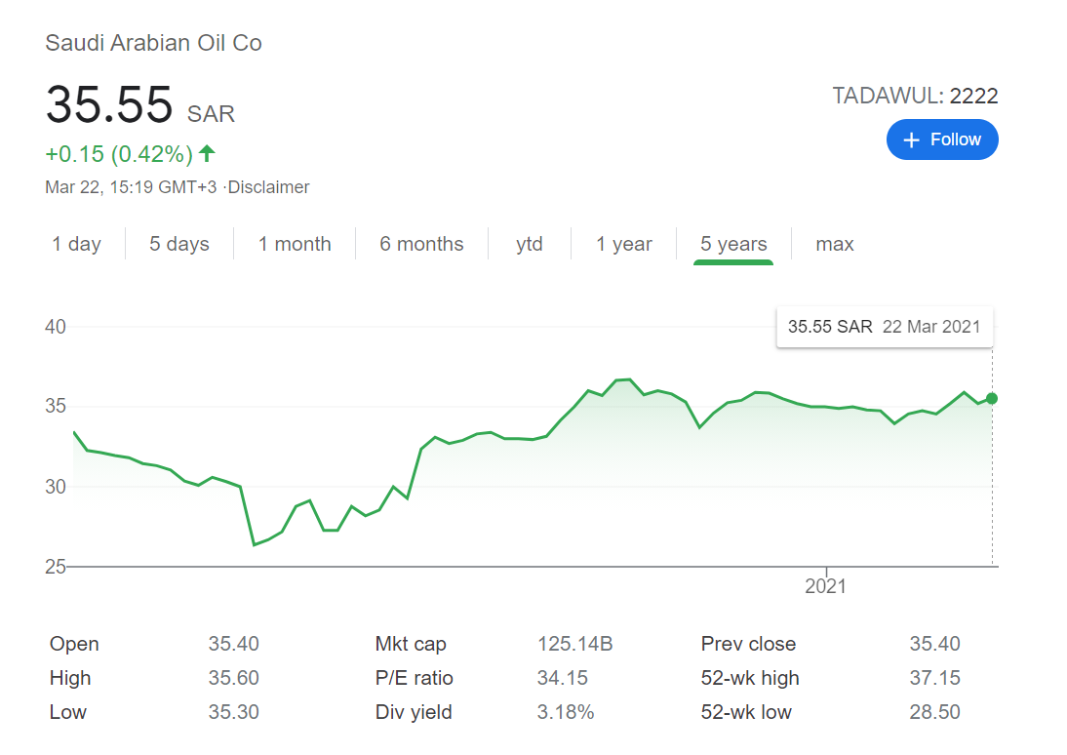The height and width of the screenshot is (755, 1067).
Task: Click the green endpoint dot on chart
Action: click(x=992, y=398)
